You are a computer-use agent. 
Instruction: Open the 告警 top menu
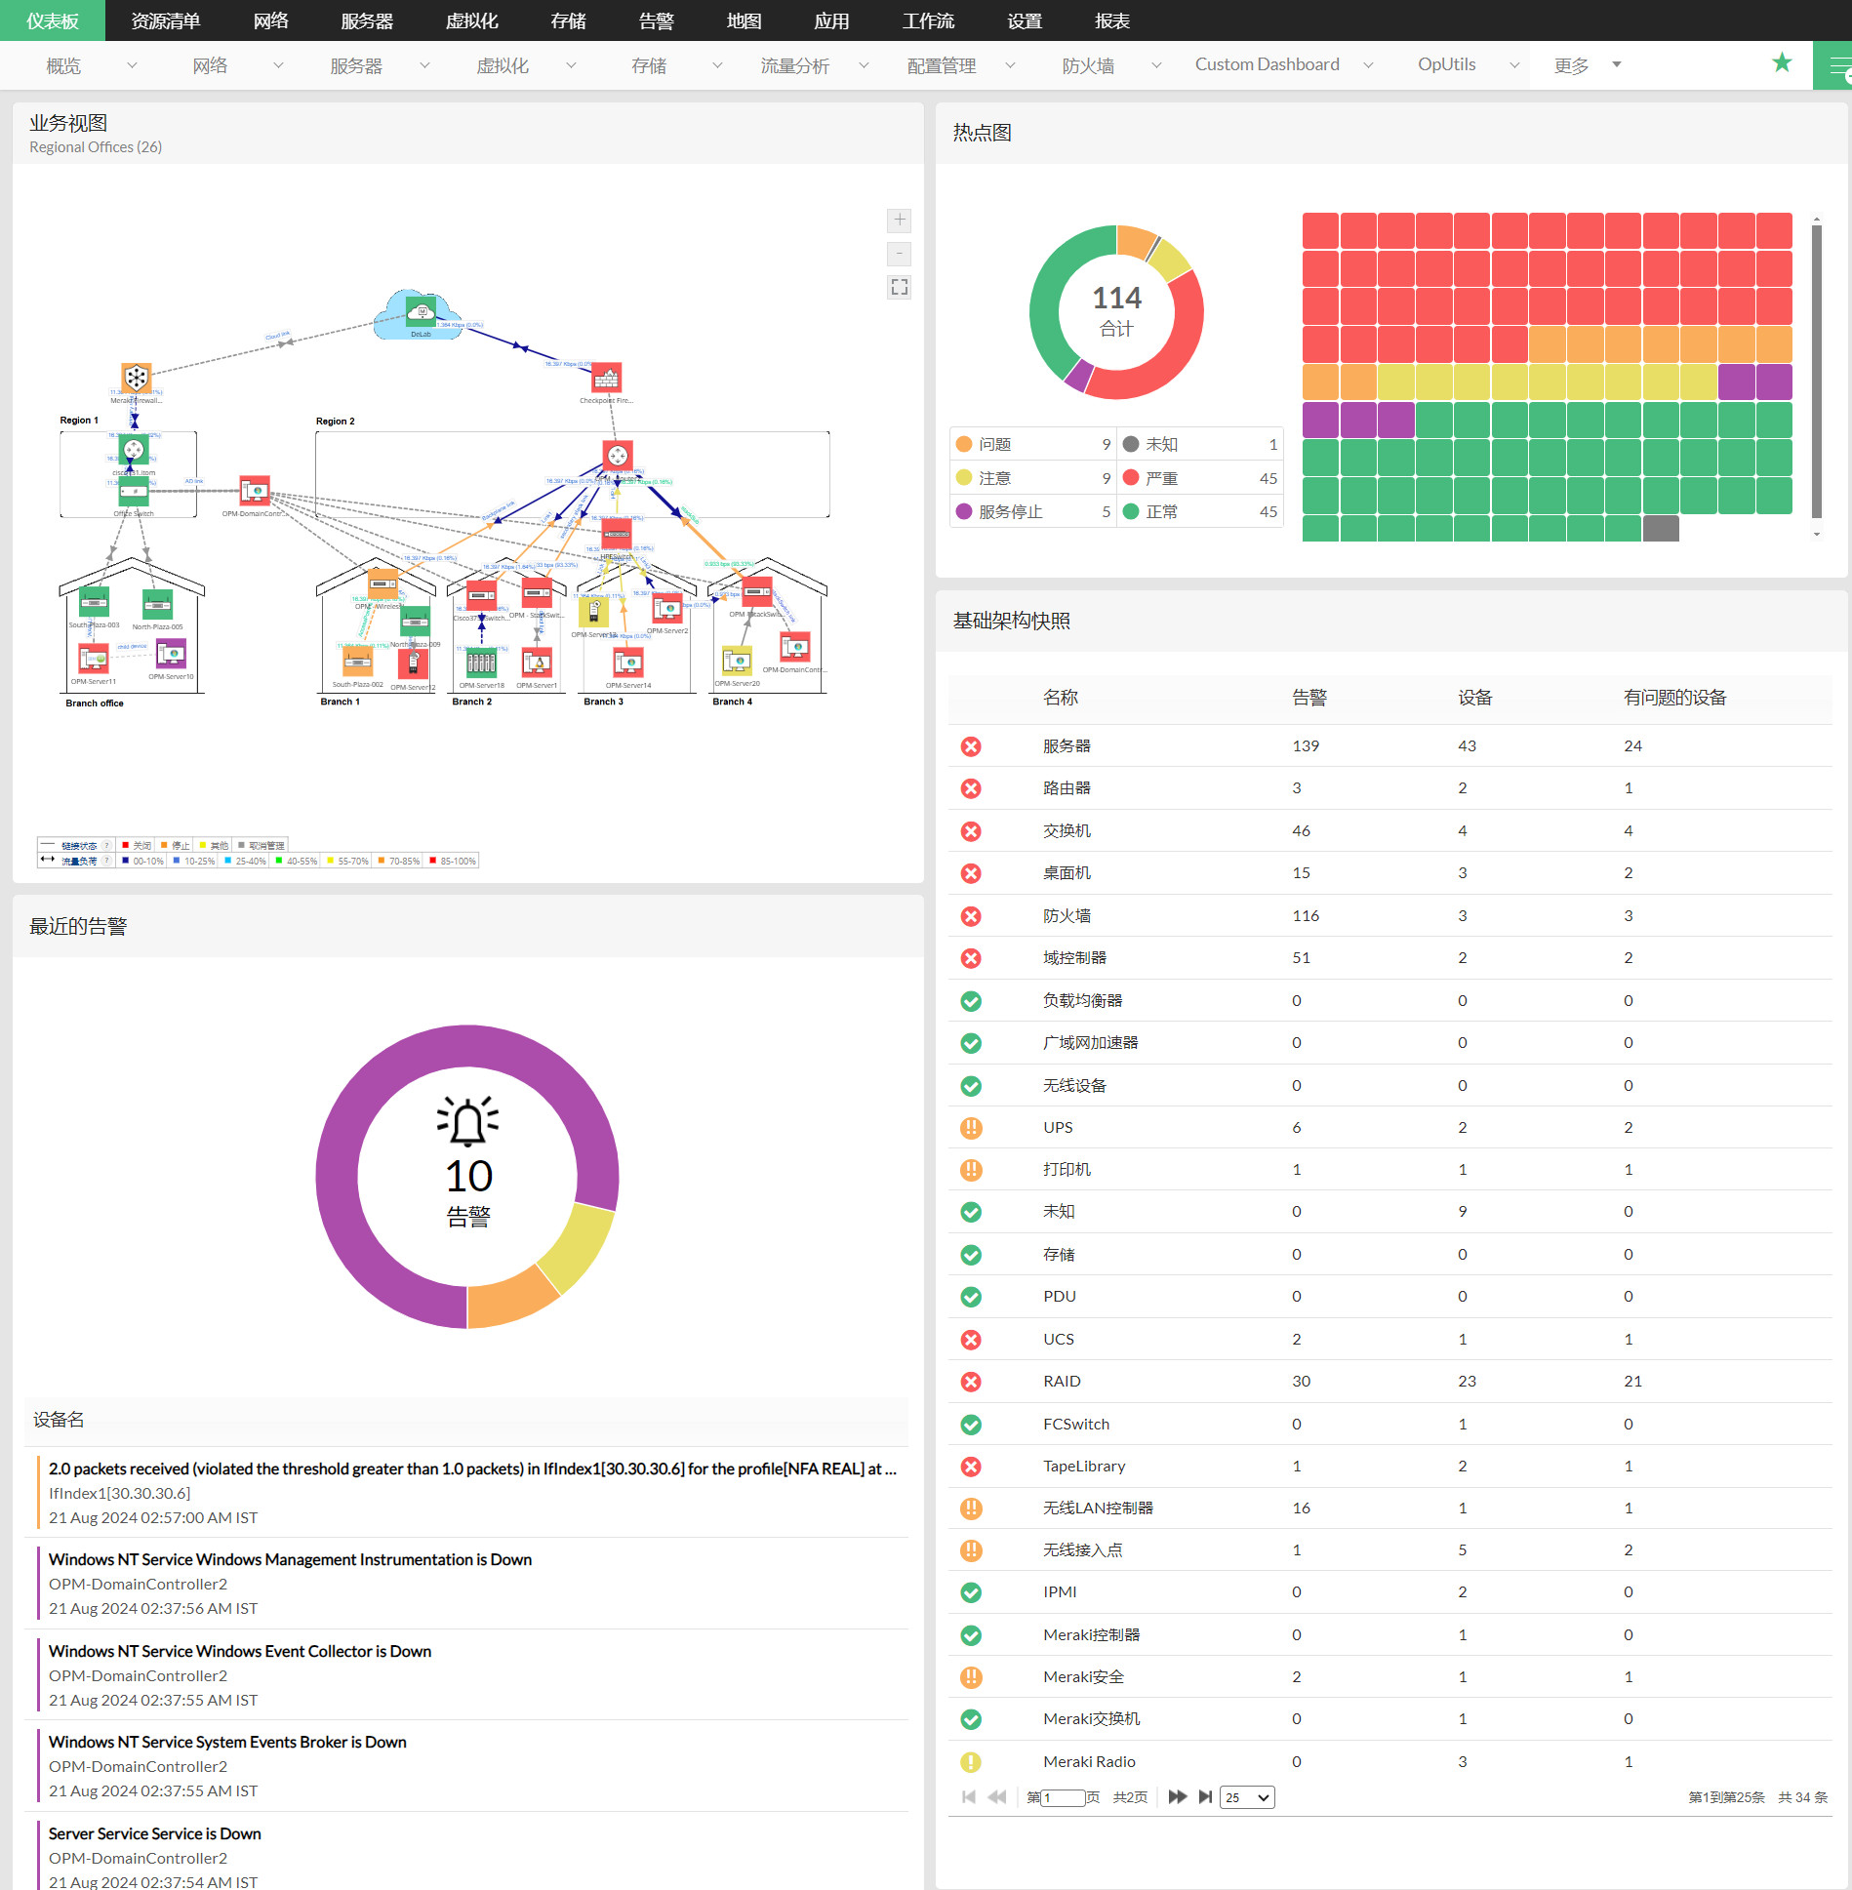tap(657, 20)
